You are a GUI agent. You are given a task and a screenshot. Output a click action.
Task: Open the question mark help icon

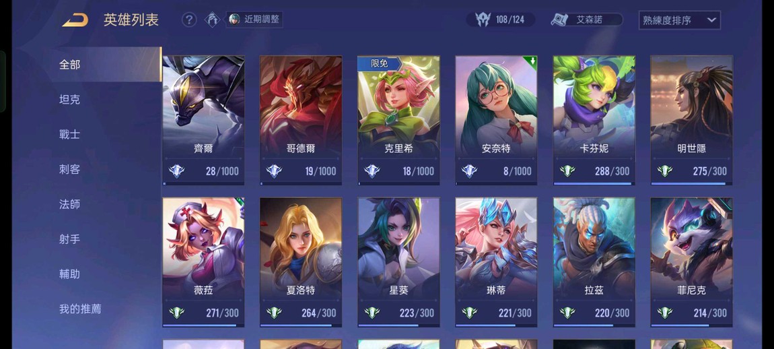(x=189, y=20)
